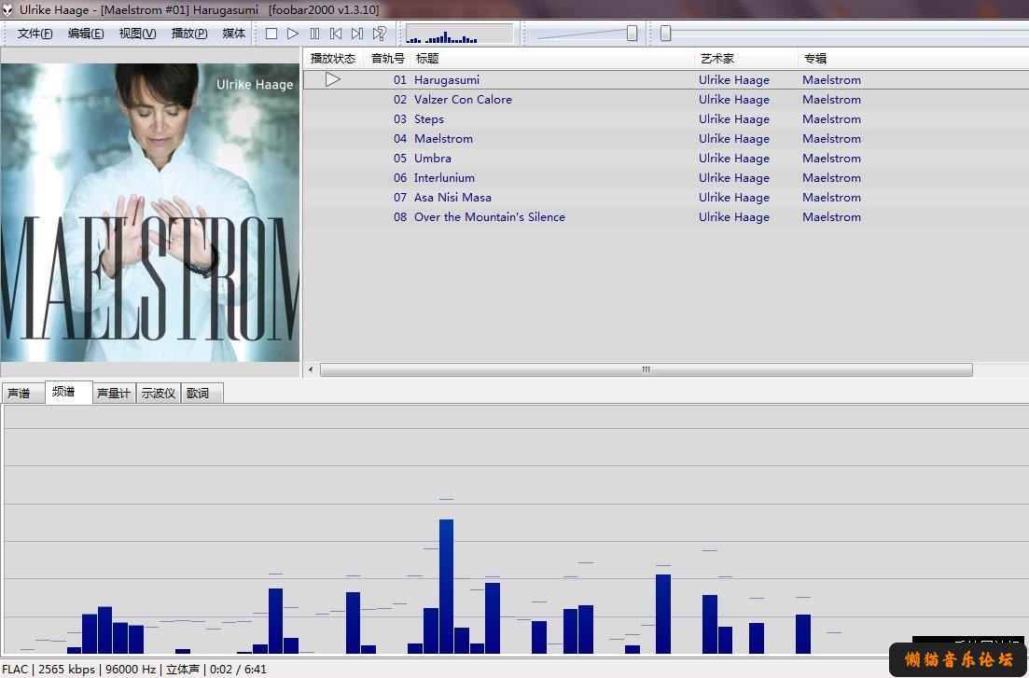
Task: Start playback with the Play button
Action: coord(293,34)
